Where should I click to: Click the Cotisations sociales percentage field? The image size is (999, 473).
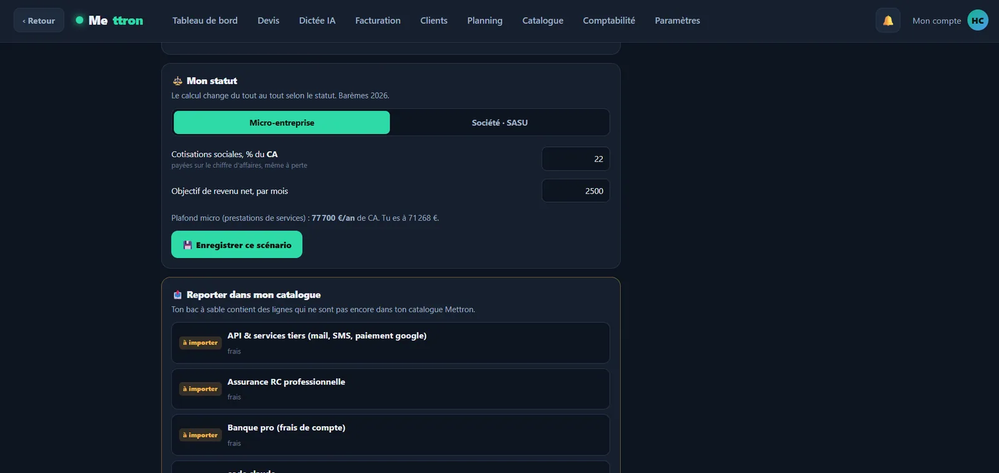tap(576, 159)
